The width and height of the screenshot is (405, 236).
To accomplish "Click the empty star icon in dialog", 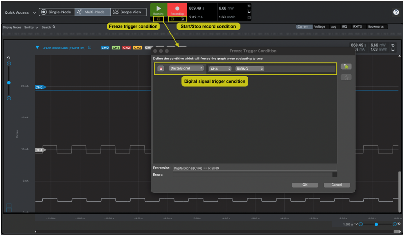I will (x=346, y=77).
